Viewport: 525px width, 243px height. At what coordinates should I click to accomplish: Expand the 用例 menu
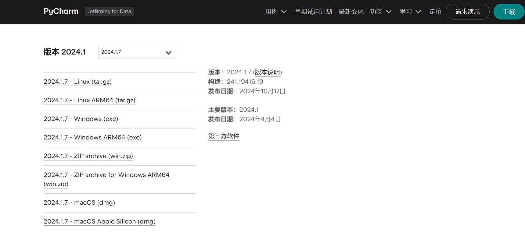pyautogui.click(x=275, y=12)
